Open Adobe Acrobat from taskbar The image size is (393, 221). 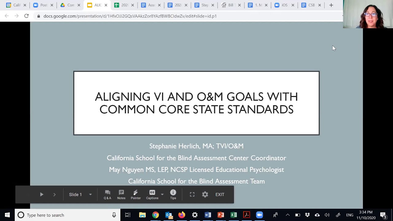pos(247,215)
